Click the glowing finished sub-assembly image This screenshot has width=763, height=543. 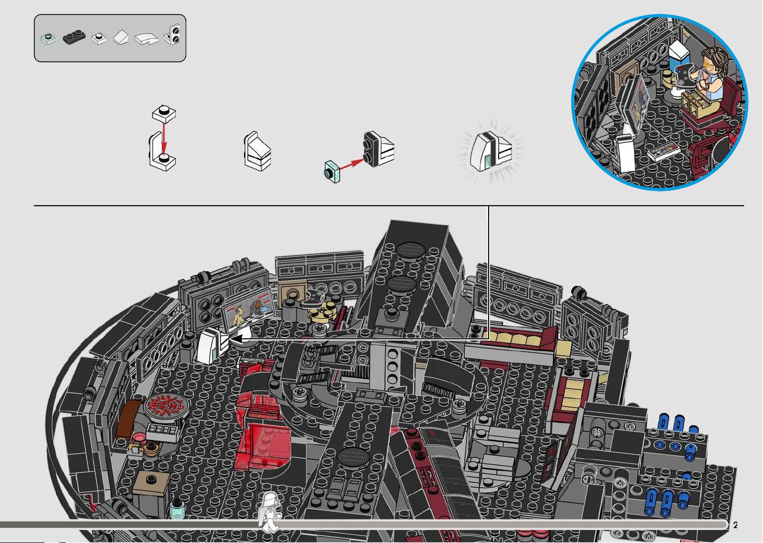coord(491,151)
